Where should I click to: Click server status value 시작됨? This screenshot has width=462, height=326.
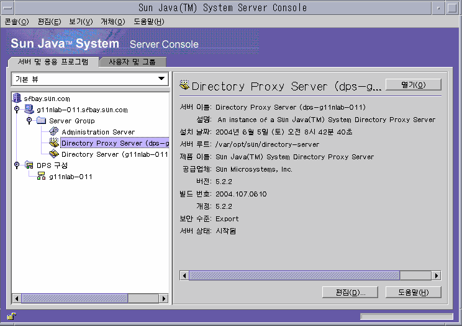click(x=225, y=231)
